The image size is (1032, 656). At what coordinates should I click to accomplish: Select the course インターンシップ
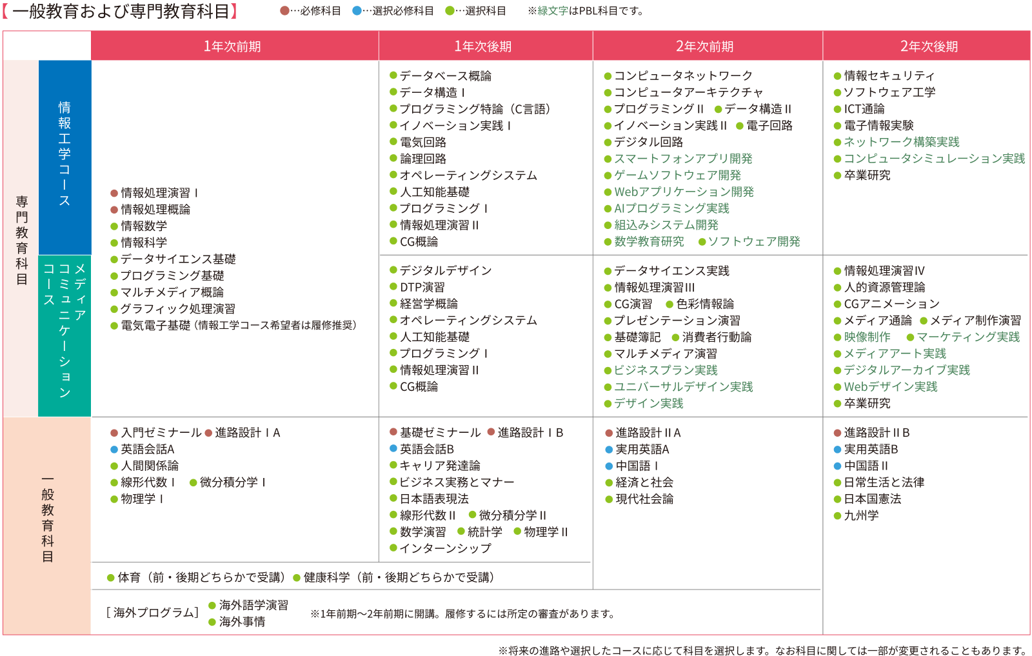click(x=441, y=548)
